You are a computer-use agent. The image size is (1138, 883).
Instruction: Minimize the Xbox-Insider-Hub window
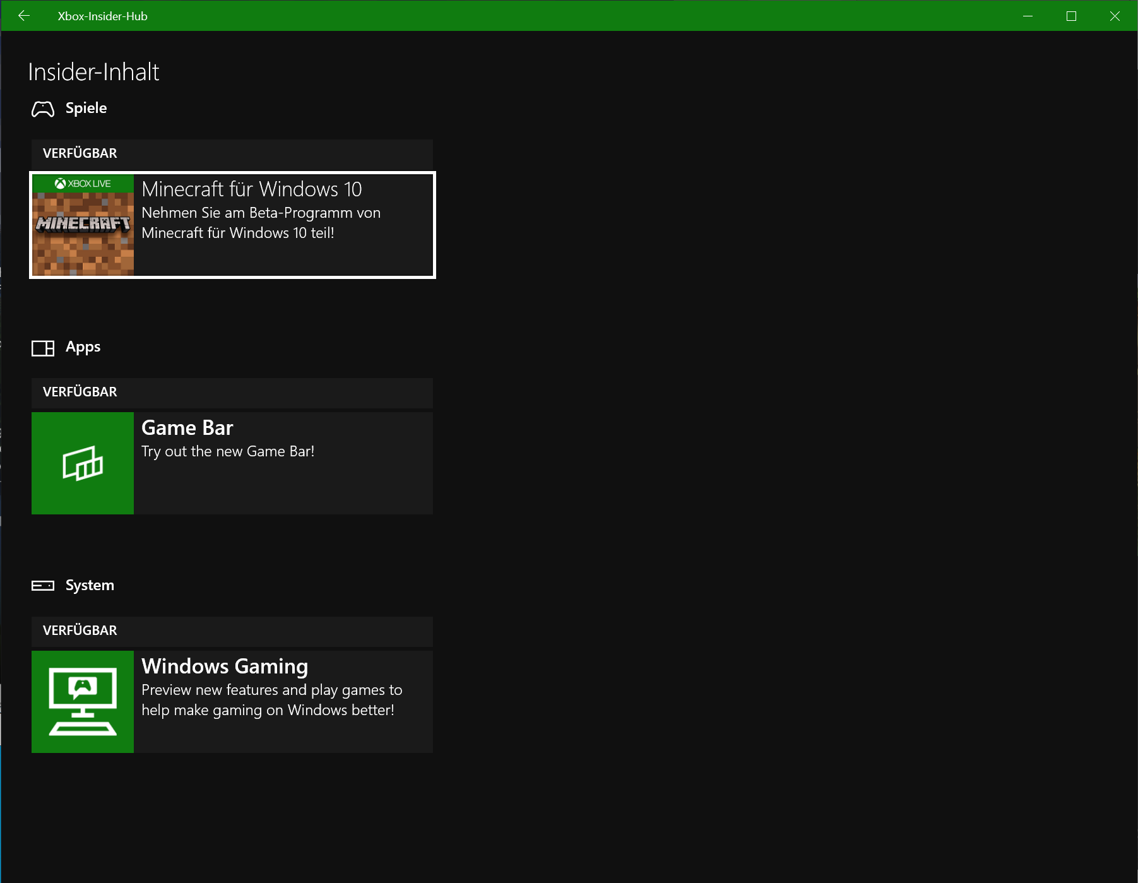[x=1028, y=16]
